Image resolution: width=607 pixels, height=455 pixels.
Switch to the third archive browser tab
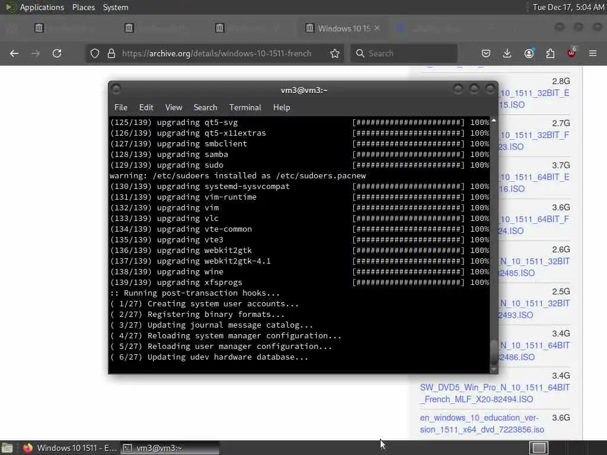253,28
